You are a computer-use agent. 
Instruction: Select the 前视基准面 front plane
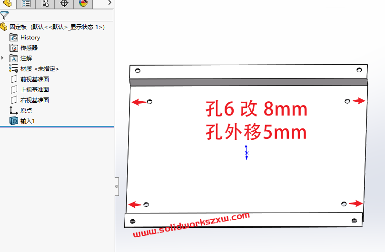[x=34, y=79]
